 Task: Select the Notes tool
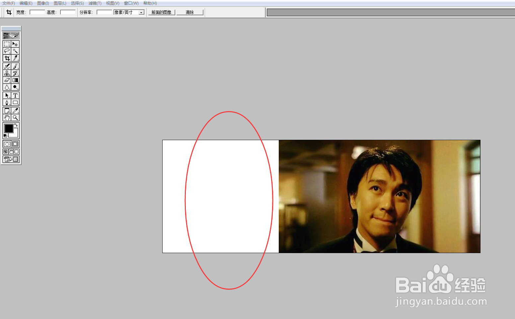7,111
